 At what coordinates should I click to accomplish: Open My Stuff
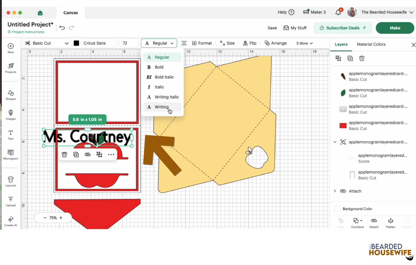(295, 28)
